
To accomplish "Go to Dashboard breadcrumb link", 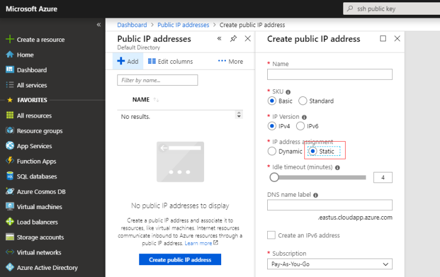I will point(132,25).
